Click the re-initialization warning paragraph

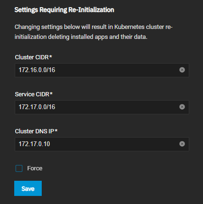[x=93, y=32]
